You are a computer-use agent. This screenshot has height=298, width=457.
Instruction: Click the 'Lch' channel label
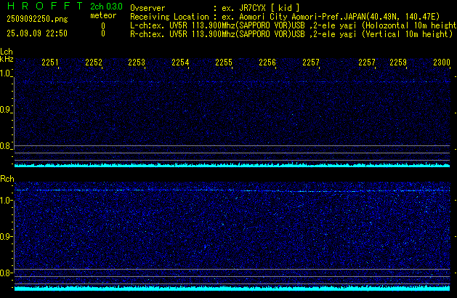pos(7,52)
